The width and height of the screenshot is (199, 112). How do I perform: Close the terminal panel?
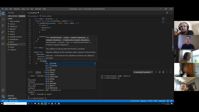[x=171, y=72]
